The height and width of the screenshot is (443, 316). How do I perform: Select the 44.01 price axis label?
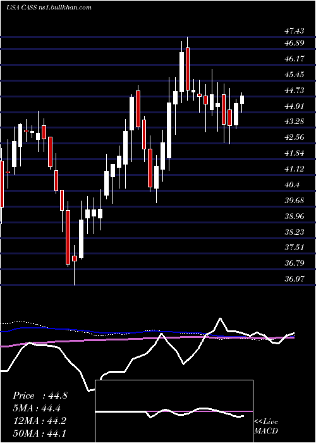point(295,106)
